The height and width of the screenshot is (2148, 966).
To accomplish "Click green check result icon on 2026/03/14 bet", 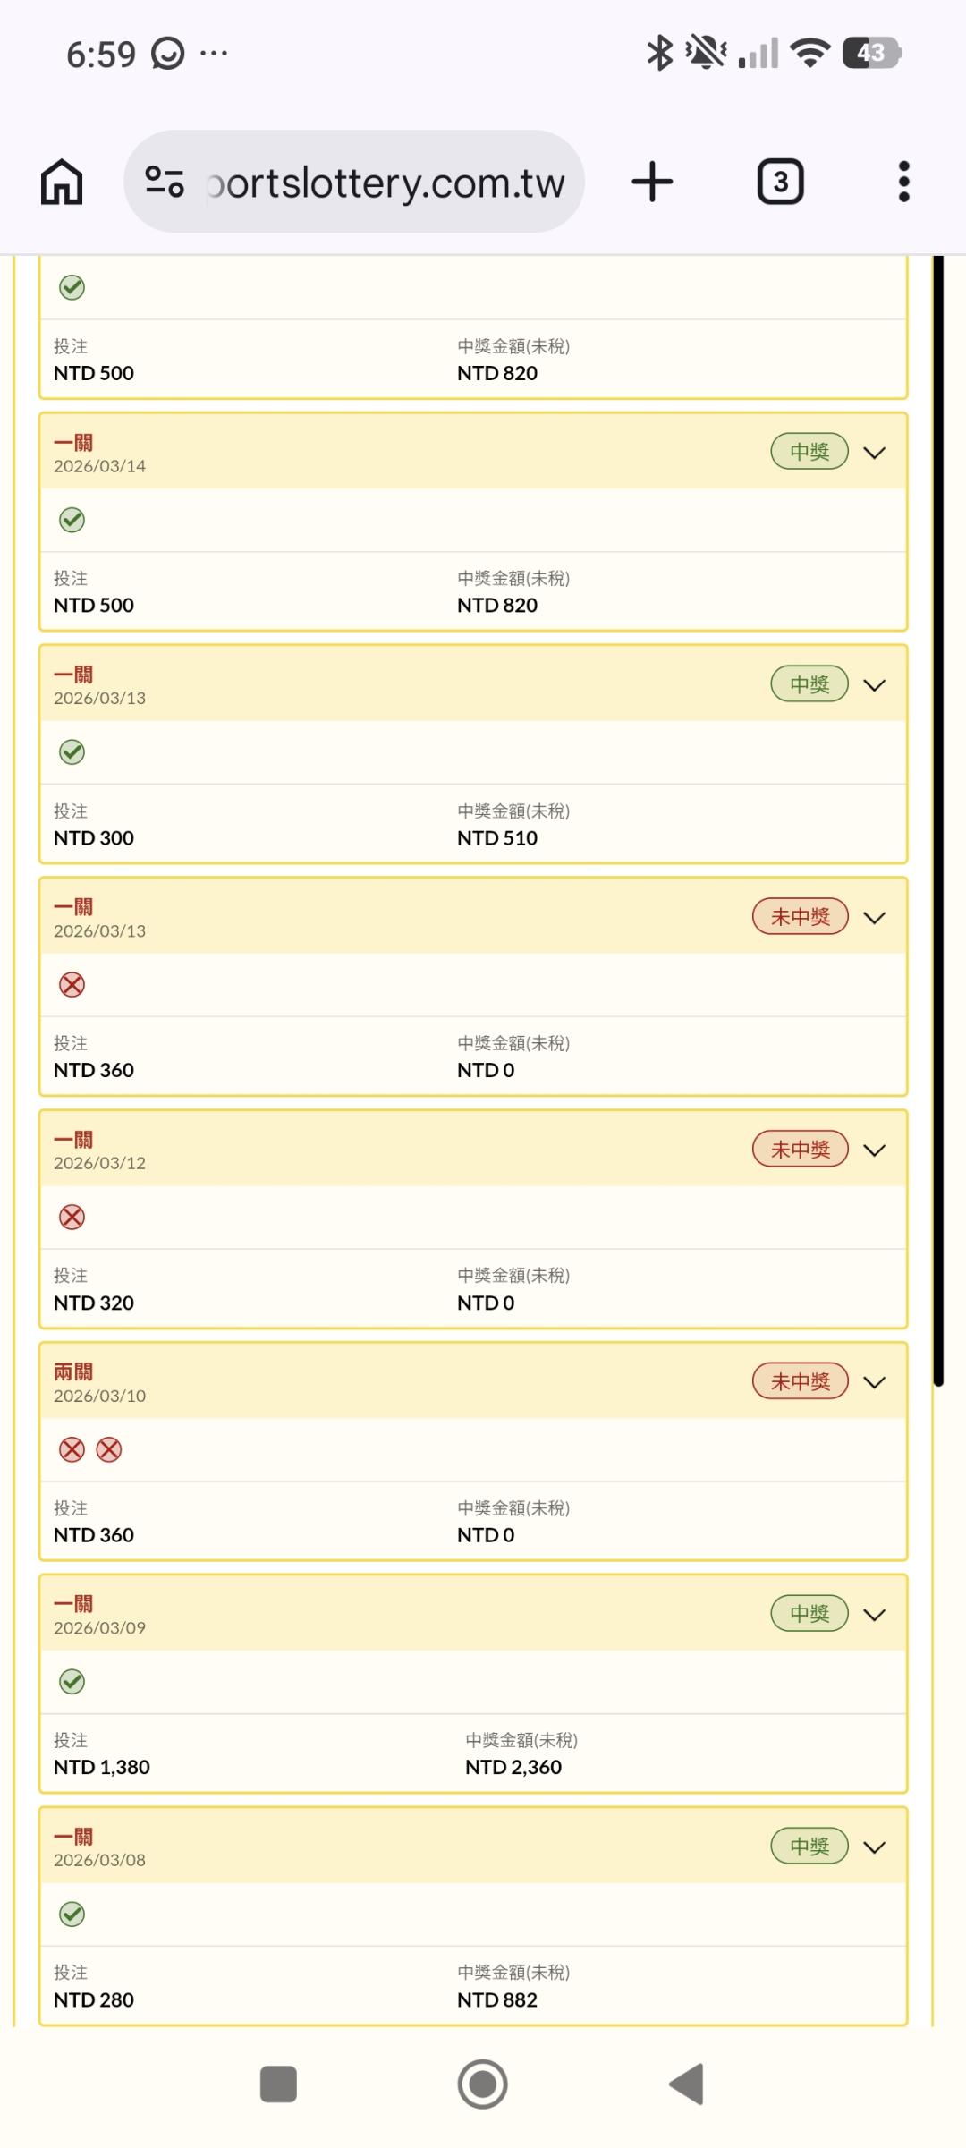I will pyautogui.click(x=72, y=520).
